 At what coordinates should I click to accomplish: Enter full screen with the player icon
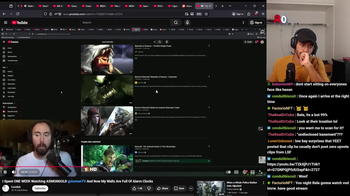pos(261,172)
